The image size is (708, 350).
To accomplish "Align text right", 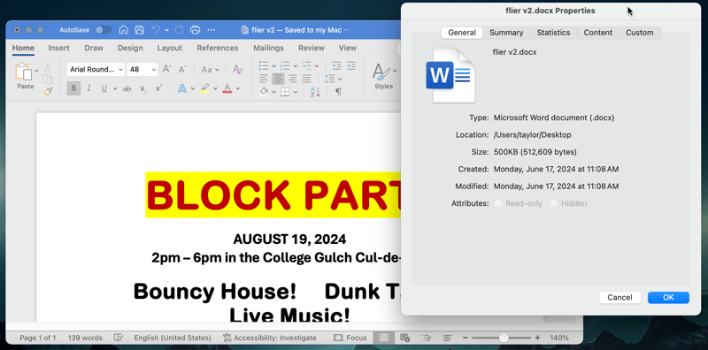I will click(293, 79).
